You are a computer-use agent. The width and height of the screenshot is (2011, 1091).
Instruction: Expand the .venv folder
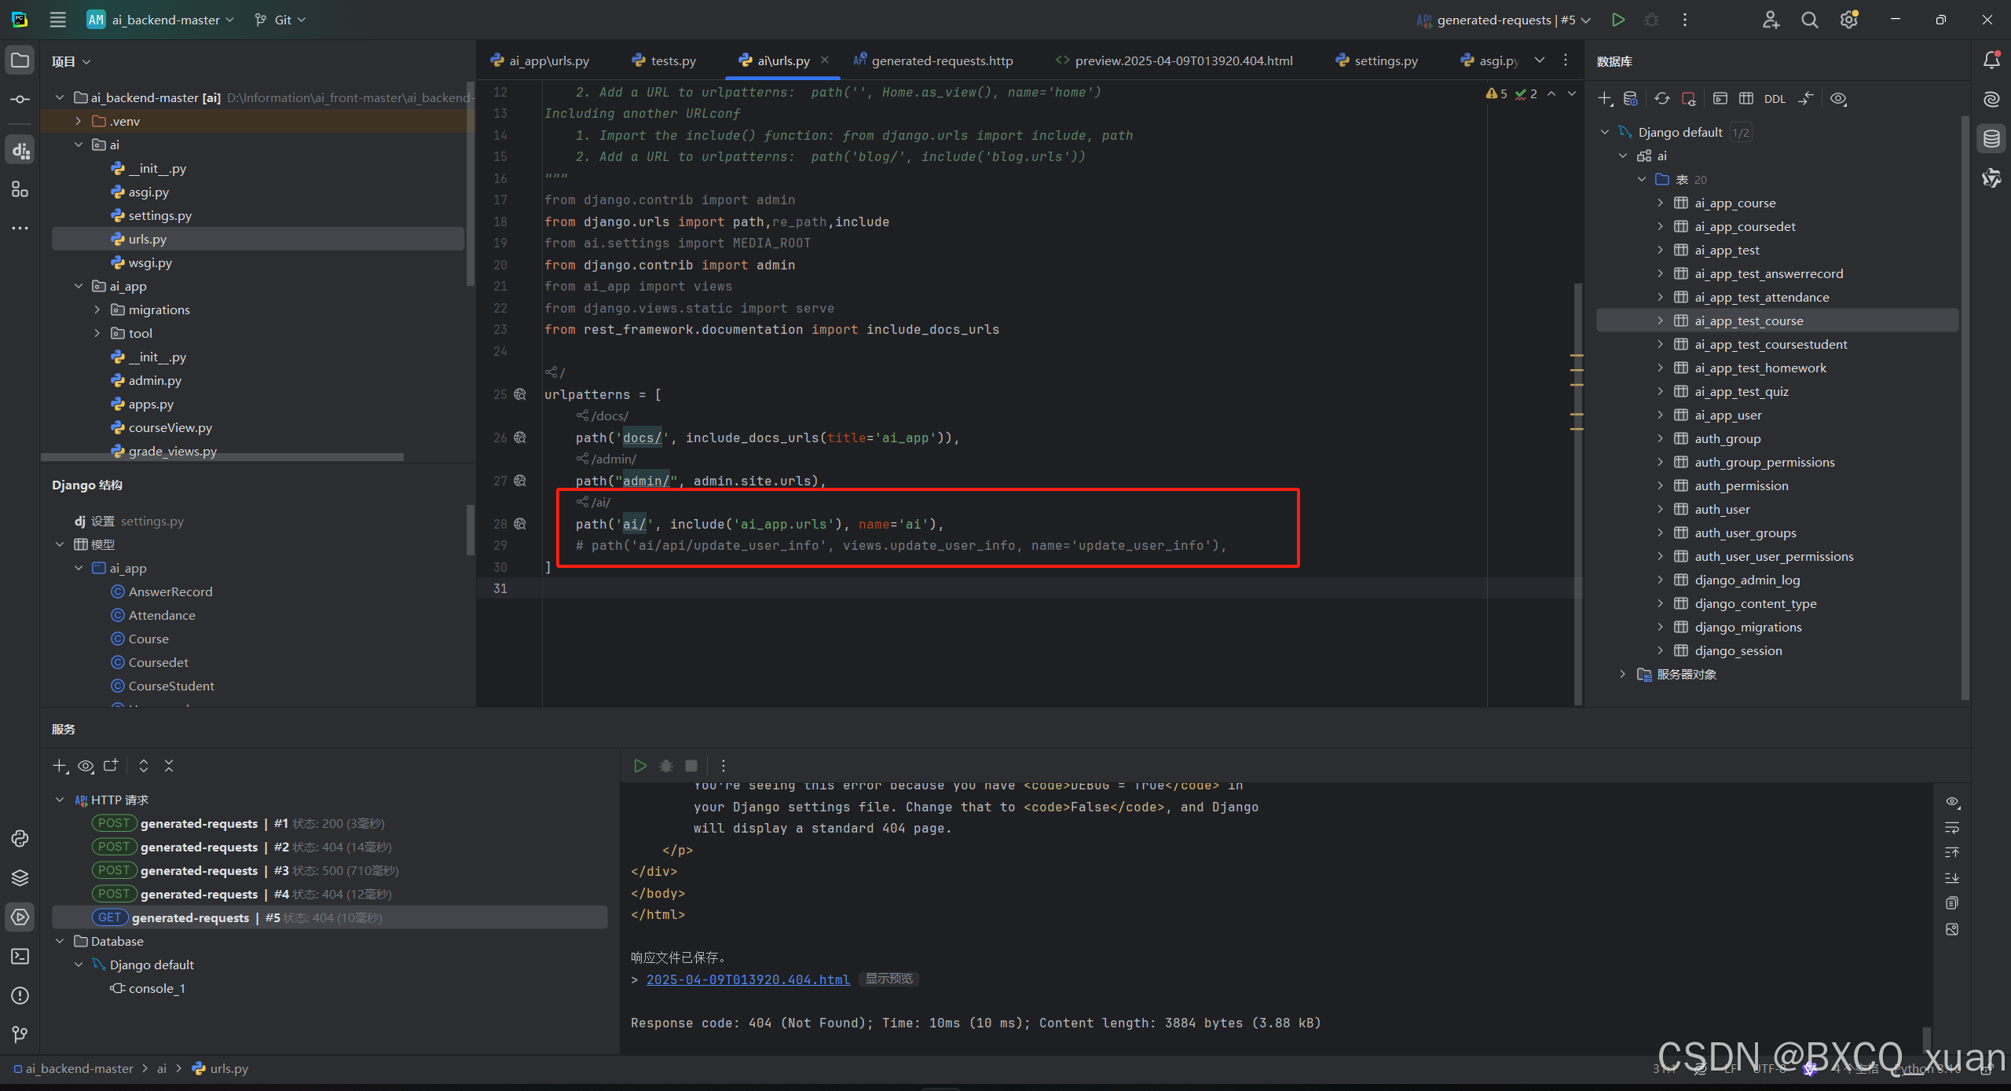[x=79, y=121]
